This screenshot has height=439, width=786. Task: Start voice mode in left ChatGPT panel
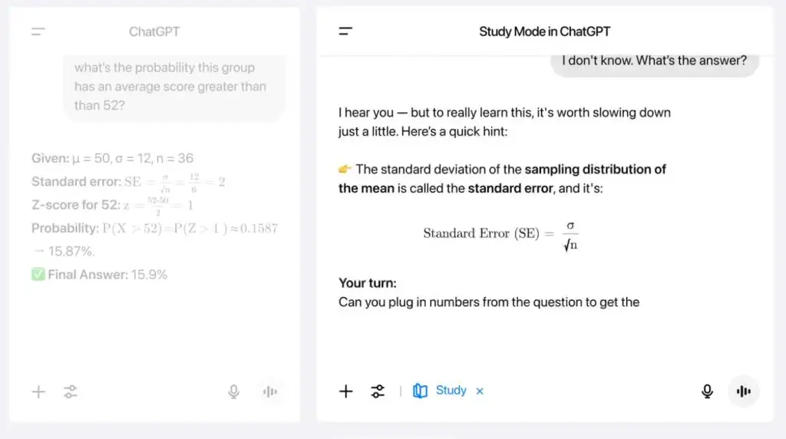269,391
